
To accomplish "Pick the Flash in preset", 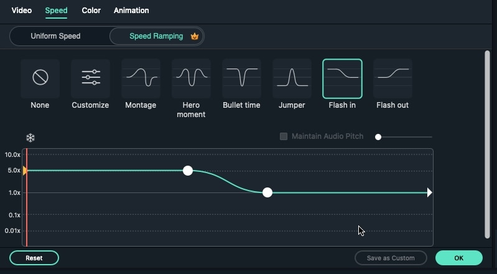I will click(342, 78).
